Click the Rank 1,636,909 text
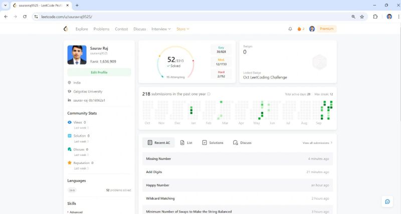Screen dimensions: 401x214 (x=103, y=61)
